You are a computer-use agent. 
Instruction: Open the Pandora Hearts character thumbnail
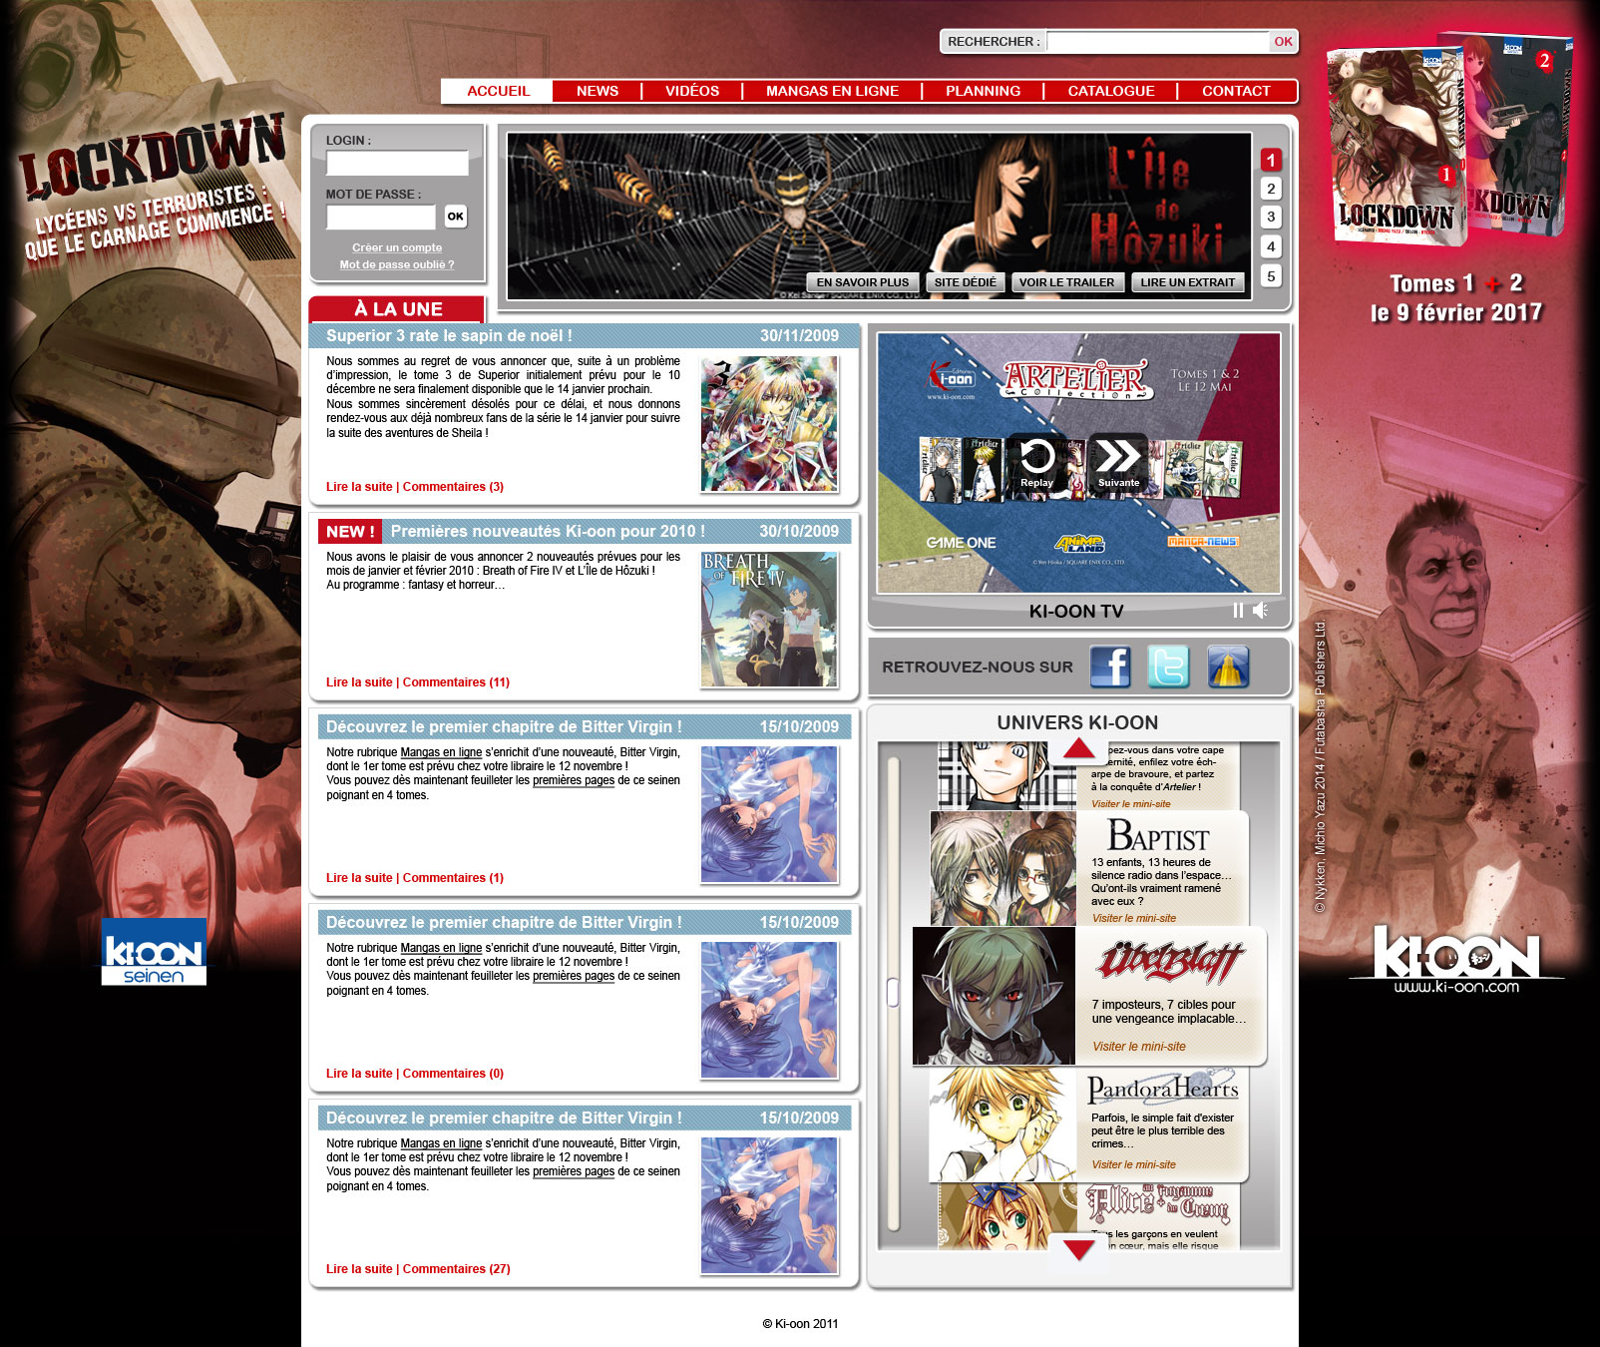point(1003,1124)
